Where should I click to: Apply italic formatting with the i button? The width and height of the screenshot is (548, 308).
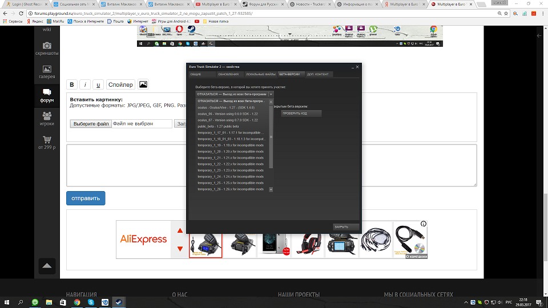point(85,84)
